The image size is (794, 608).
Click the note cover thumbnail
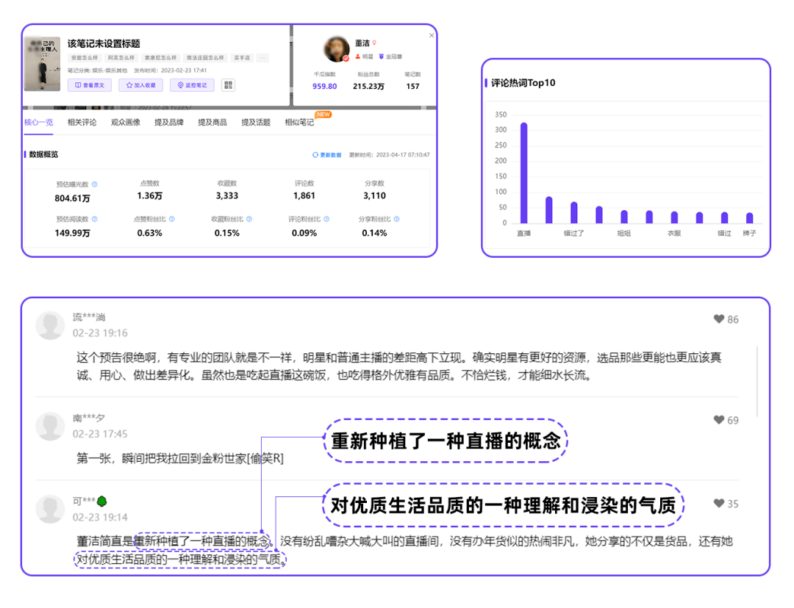point(42,64)
